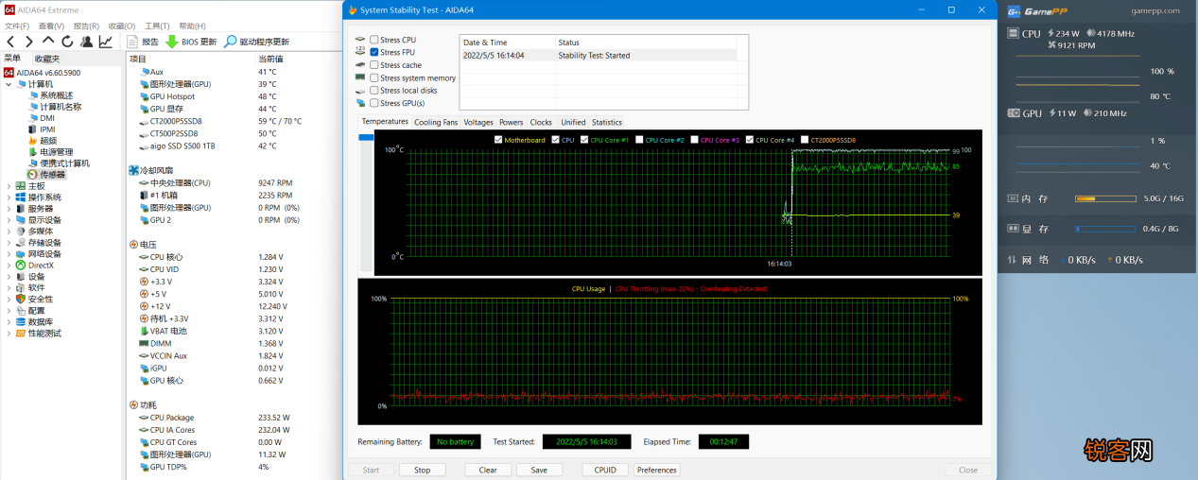Screen dimensions: 1198x480
Task: Uncheck the Stress FPU checkbox
Action: 374,52
